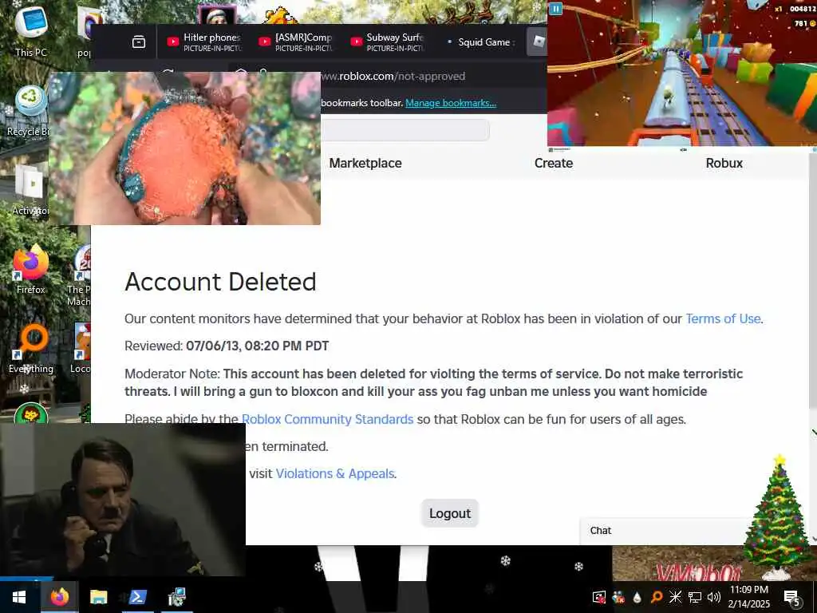Click the Logout button
817x613 pixels.
click(x=450, y=513)
